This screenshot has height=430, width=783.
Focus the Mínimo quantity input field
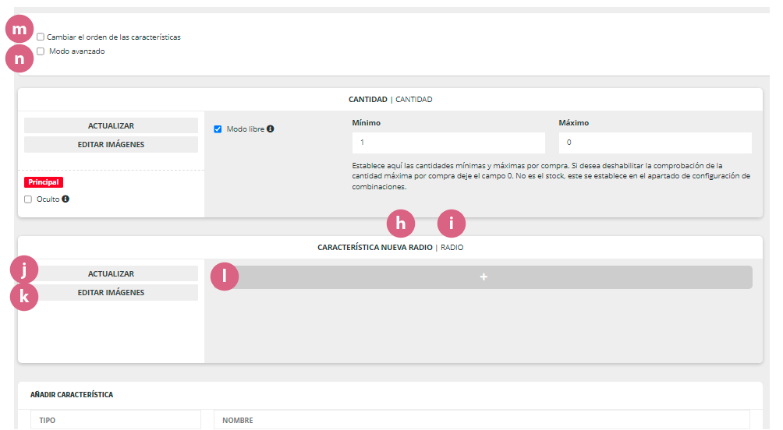pyautogui.click(x=448, y=143)
